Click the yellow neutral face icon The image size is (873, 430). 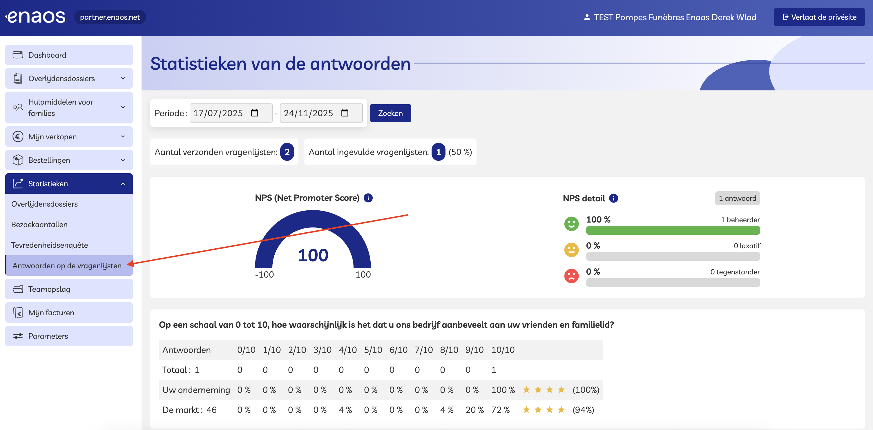[571, 250]
